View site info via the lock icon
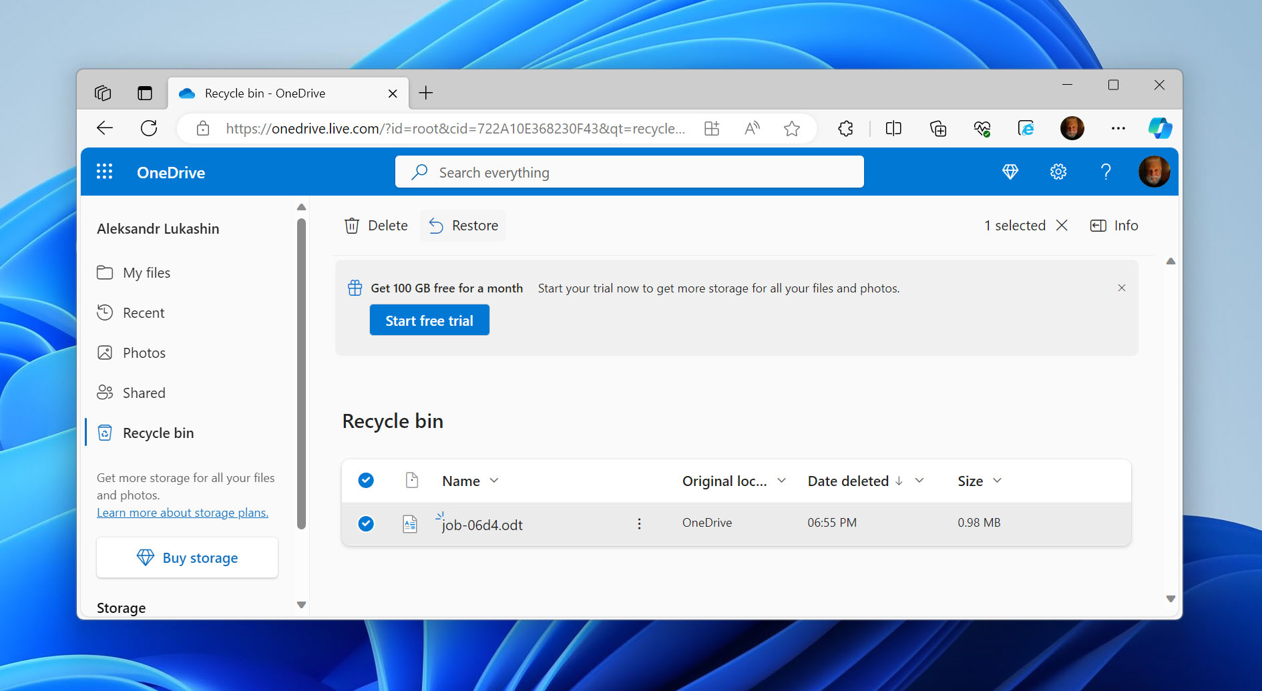The height and width of the screenshot is (691, 1262). pyautogui.click(x=203, y=128)
